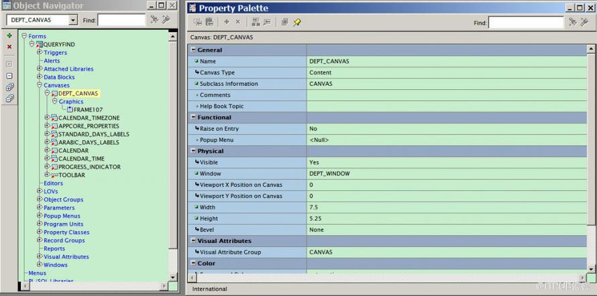Select the CALENDAR_TIMEZONE canvas item
This screenshot has width=597, height=296.
tap(89, 118)
